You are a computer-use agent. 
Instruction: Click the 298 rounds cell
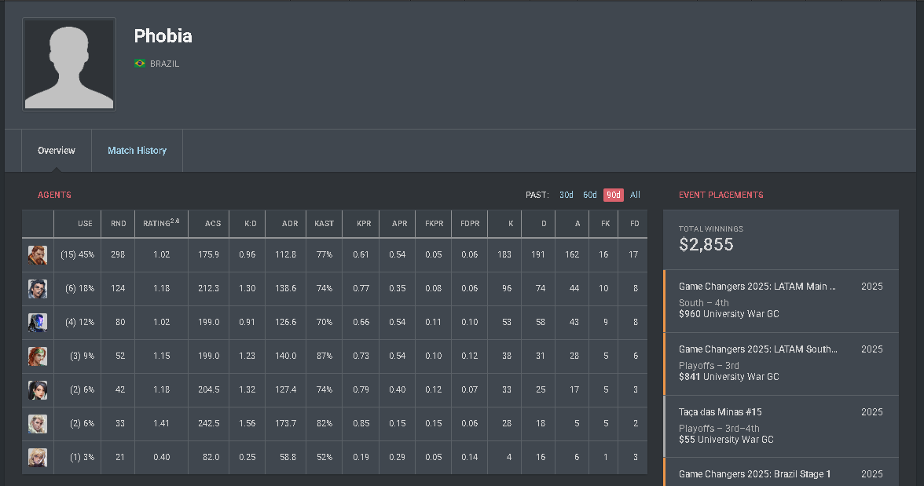[x=118, y=255]
